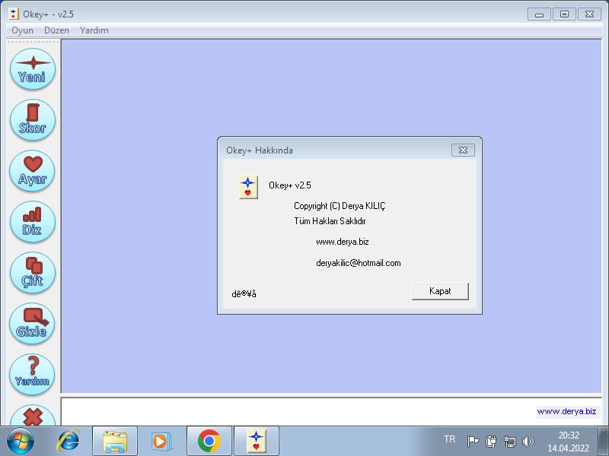This screenshot has width=609, height=456.
Task: Minimize the Okey+ main window
Action: pyautogui.click(x=539, y=14)
